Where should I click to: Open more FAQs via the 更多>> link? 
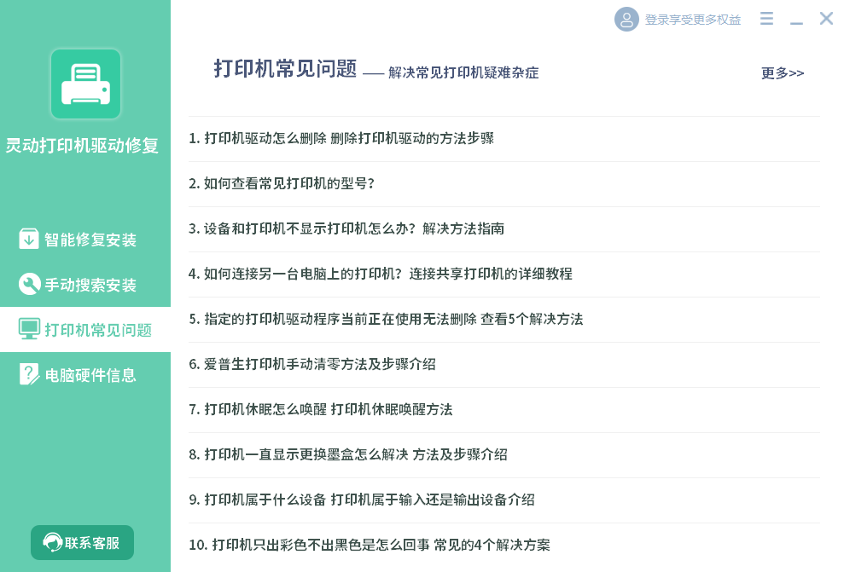[781, 73]
